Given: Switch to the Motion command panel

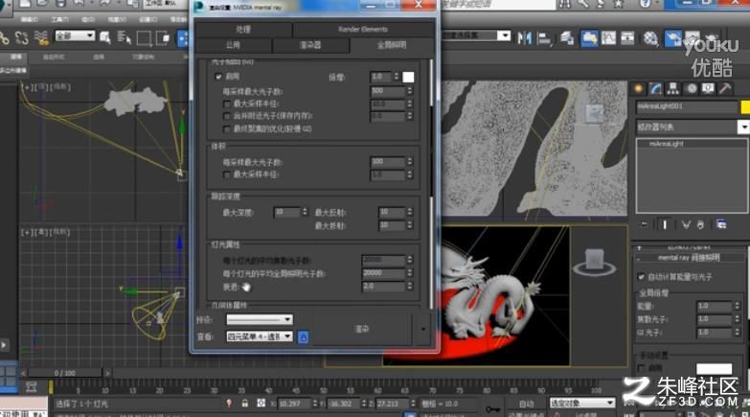Looking at the screenshot, I should [692, 88].
